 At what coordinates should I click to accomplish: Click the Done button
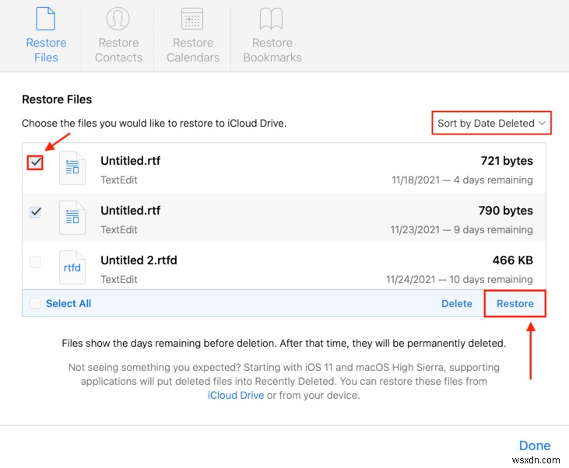click(x=535, y=445)
